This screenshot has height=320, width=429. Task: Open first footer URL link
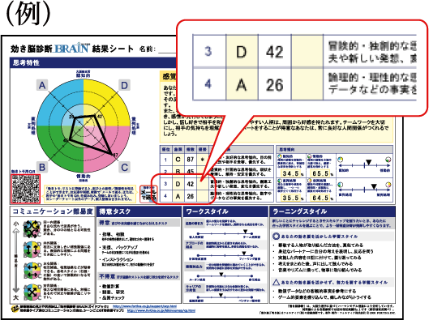[144, 306]
